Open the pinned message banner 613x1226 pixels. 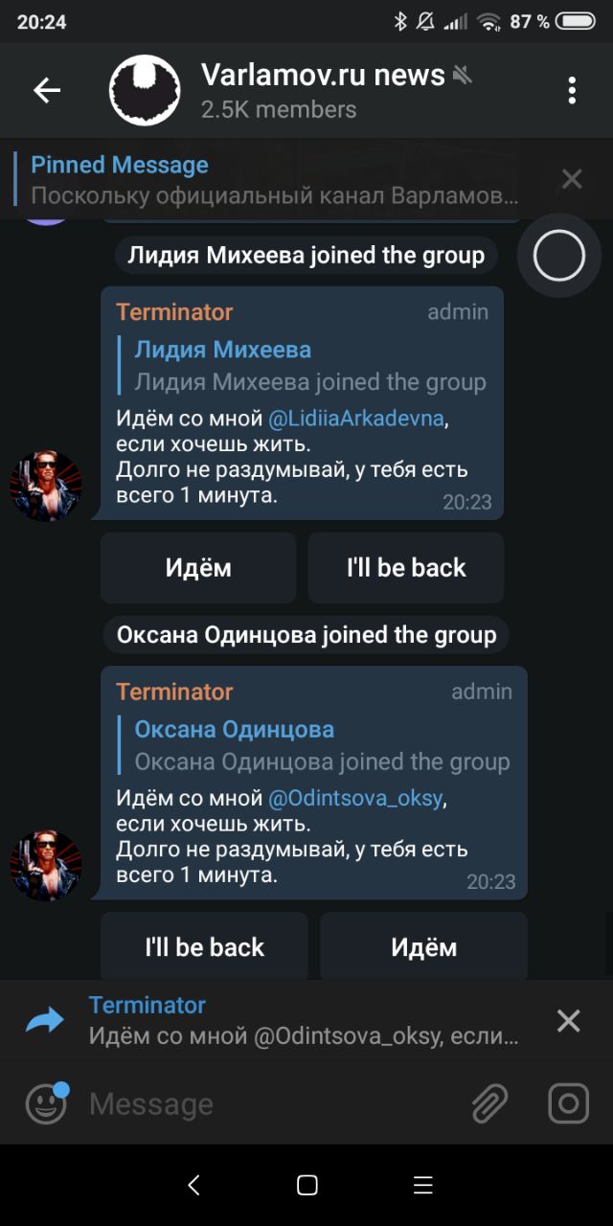[x=276, y=180]
